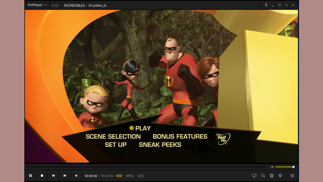Open SCENE SELECTION in DVD menu

point(113,136)
